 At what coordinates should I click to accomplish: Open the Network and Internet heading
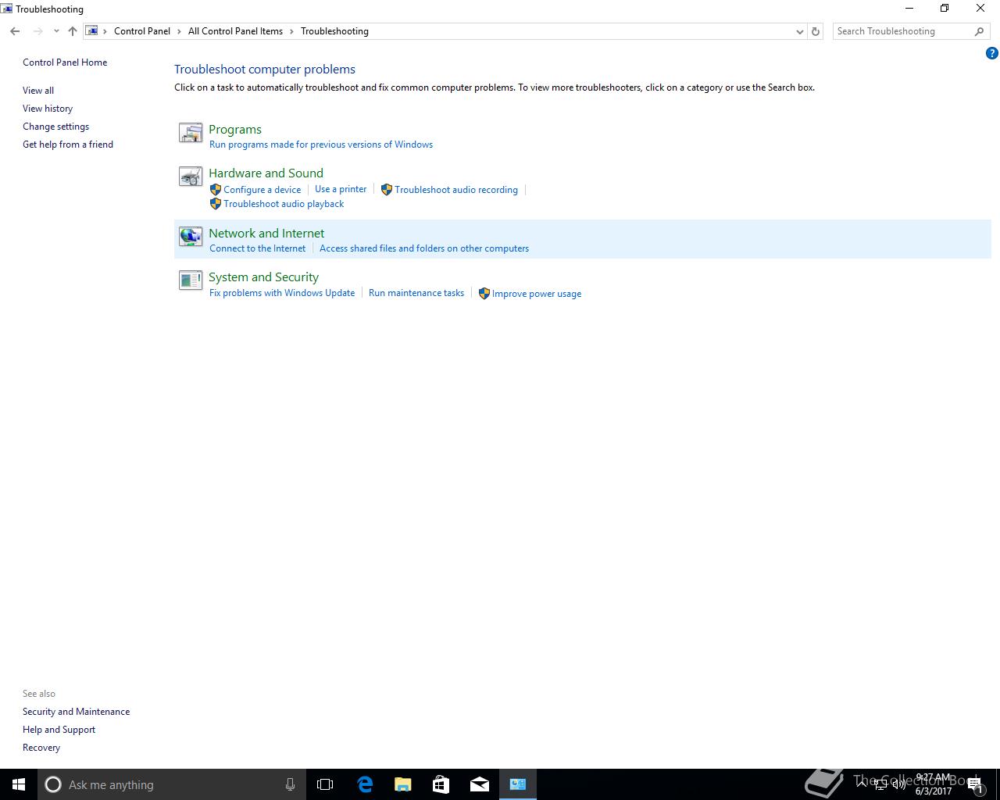pyautogui.click(x=266, y=234)
